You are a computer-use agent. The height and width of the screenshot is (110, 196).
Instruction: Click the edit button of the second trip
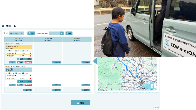click(x=12, y=85)
